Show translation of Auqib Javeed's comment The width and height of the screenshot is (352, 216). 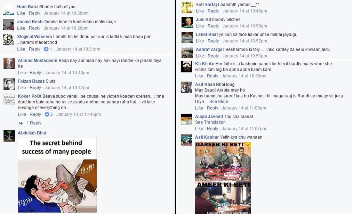click(x=210, y=122)
